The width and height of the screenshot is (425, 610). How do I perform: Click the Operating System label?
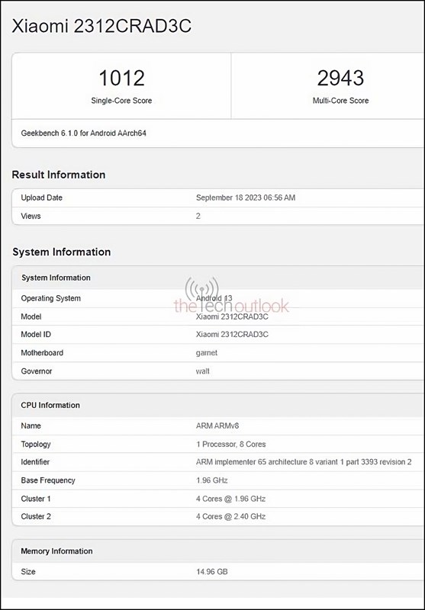(51, 298)
